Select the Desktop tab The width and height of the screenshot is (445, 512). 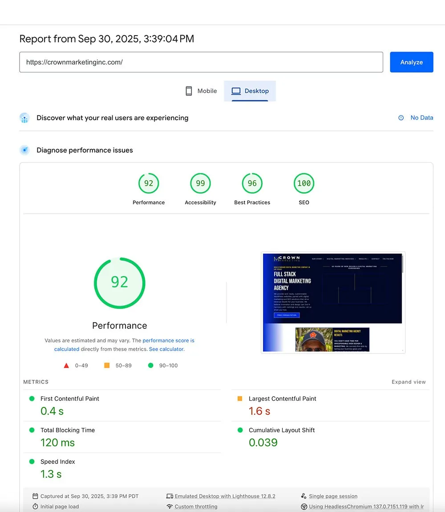click(251, 91)
